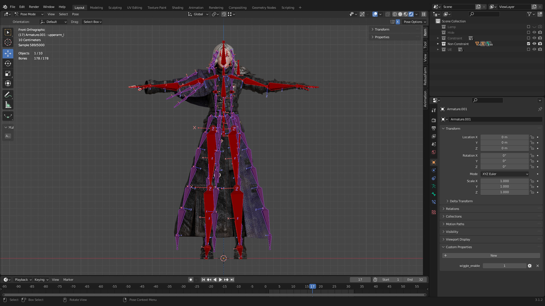The height and width of the screenshot is (306, 545).
Task: Open Global transform orientation dropdown
Action: click(198, 14)
